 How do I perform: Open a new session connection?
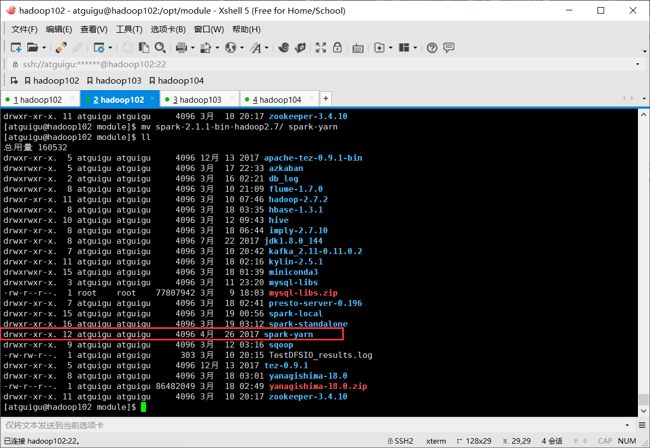15,48
